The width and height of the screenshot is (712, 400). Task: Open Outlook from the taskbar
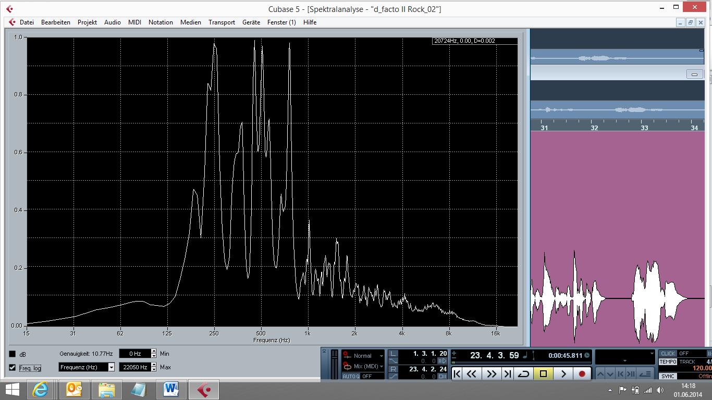74,390
